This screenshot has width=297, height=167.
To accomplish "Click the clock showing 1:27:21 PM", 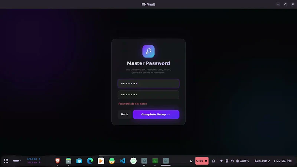I will click(283, 161).
